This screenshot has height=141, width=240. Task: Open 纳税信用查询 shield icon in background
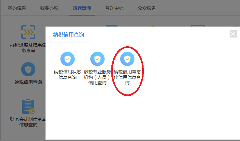click(x=28, y=69)
